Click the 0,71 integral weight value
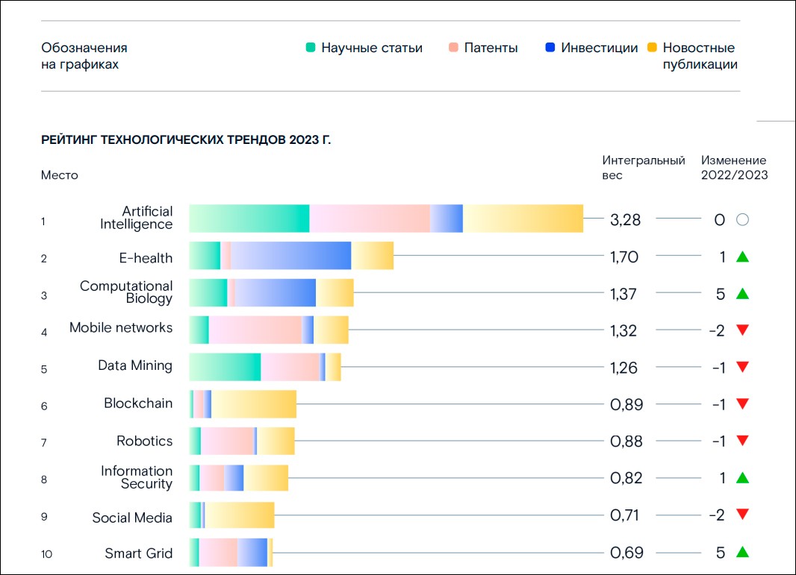This screenshot has width=796, height=575. [624, 515]
